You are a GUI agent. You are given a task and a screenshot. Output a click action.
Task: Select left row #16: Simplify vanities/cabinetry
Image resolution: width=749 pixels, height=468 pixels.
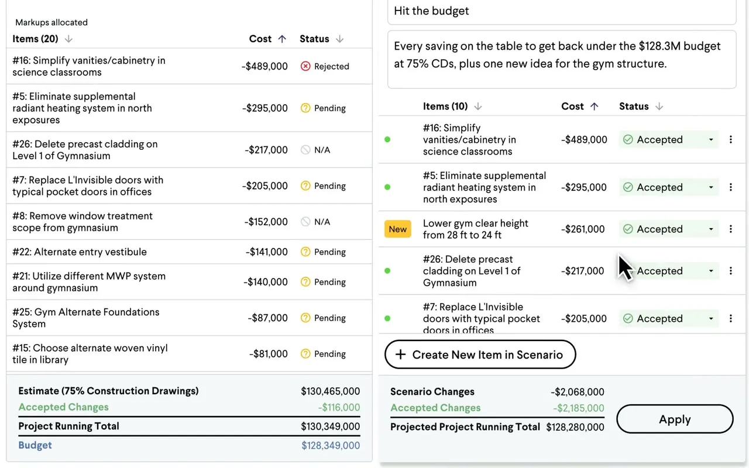(189, 67)
